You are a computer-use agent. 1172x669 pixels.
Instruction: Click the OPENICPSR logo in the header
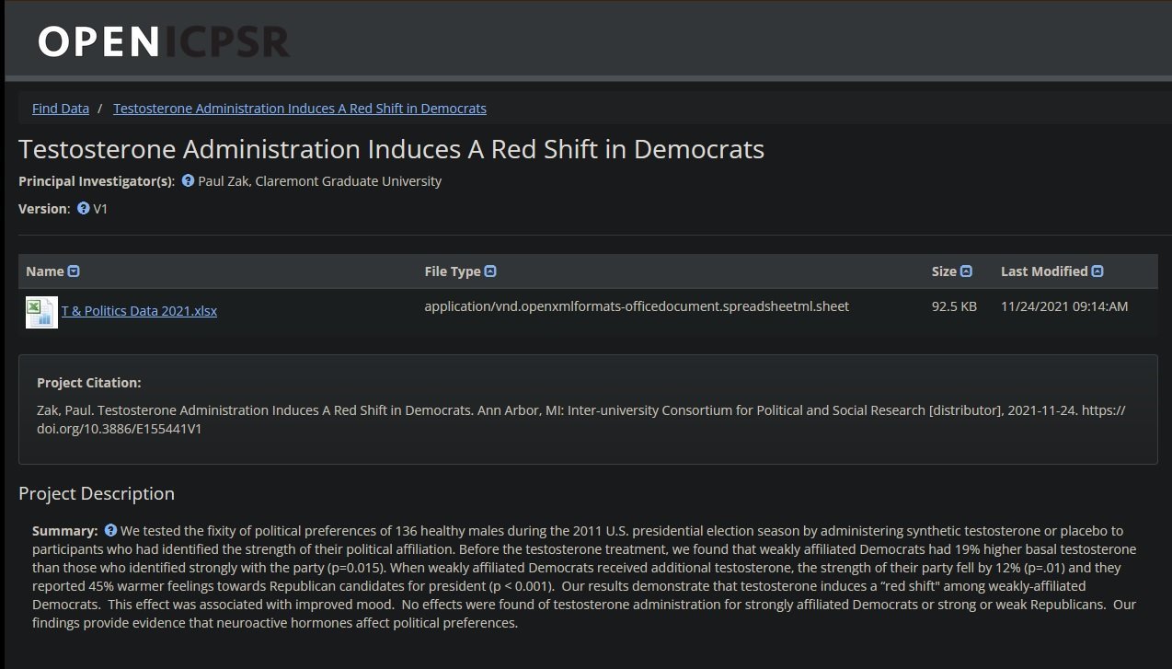(164, 41)
